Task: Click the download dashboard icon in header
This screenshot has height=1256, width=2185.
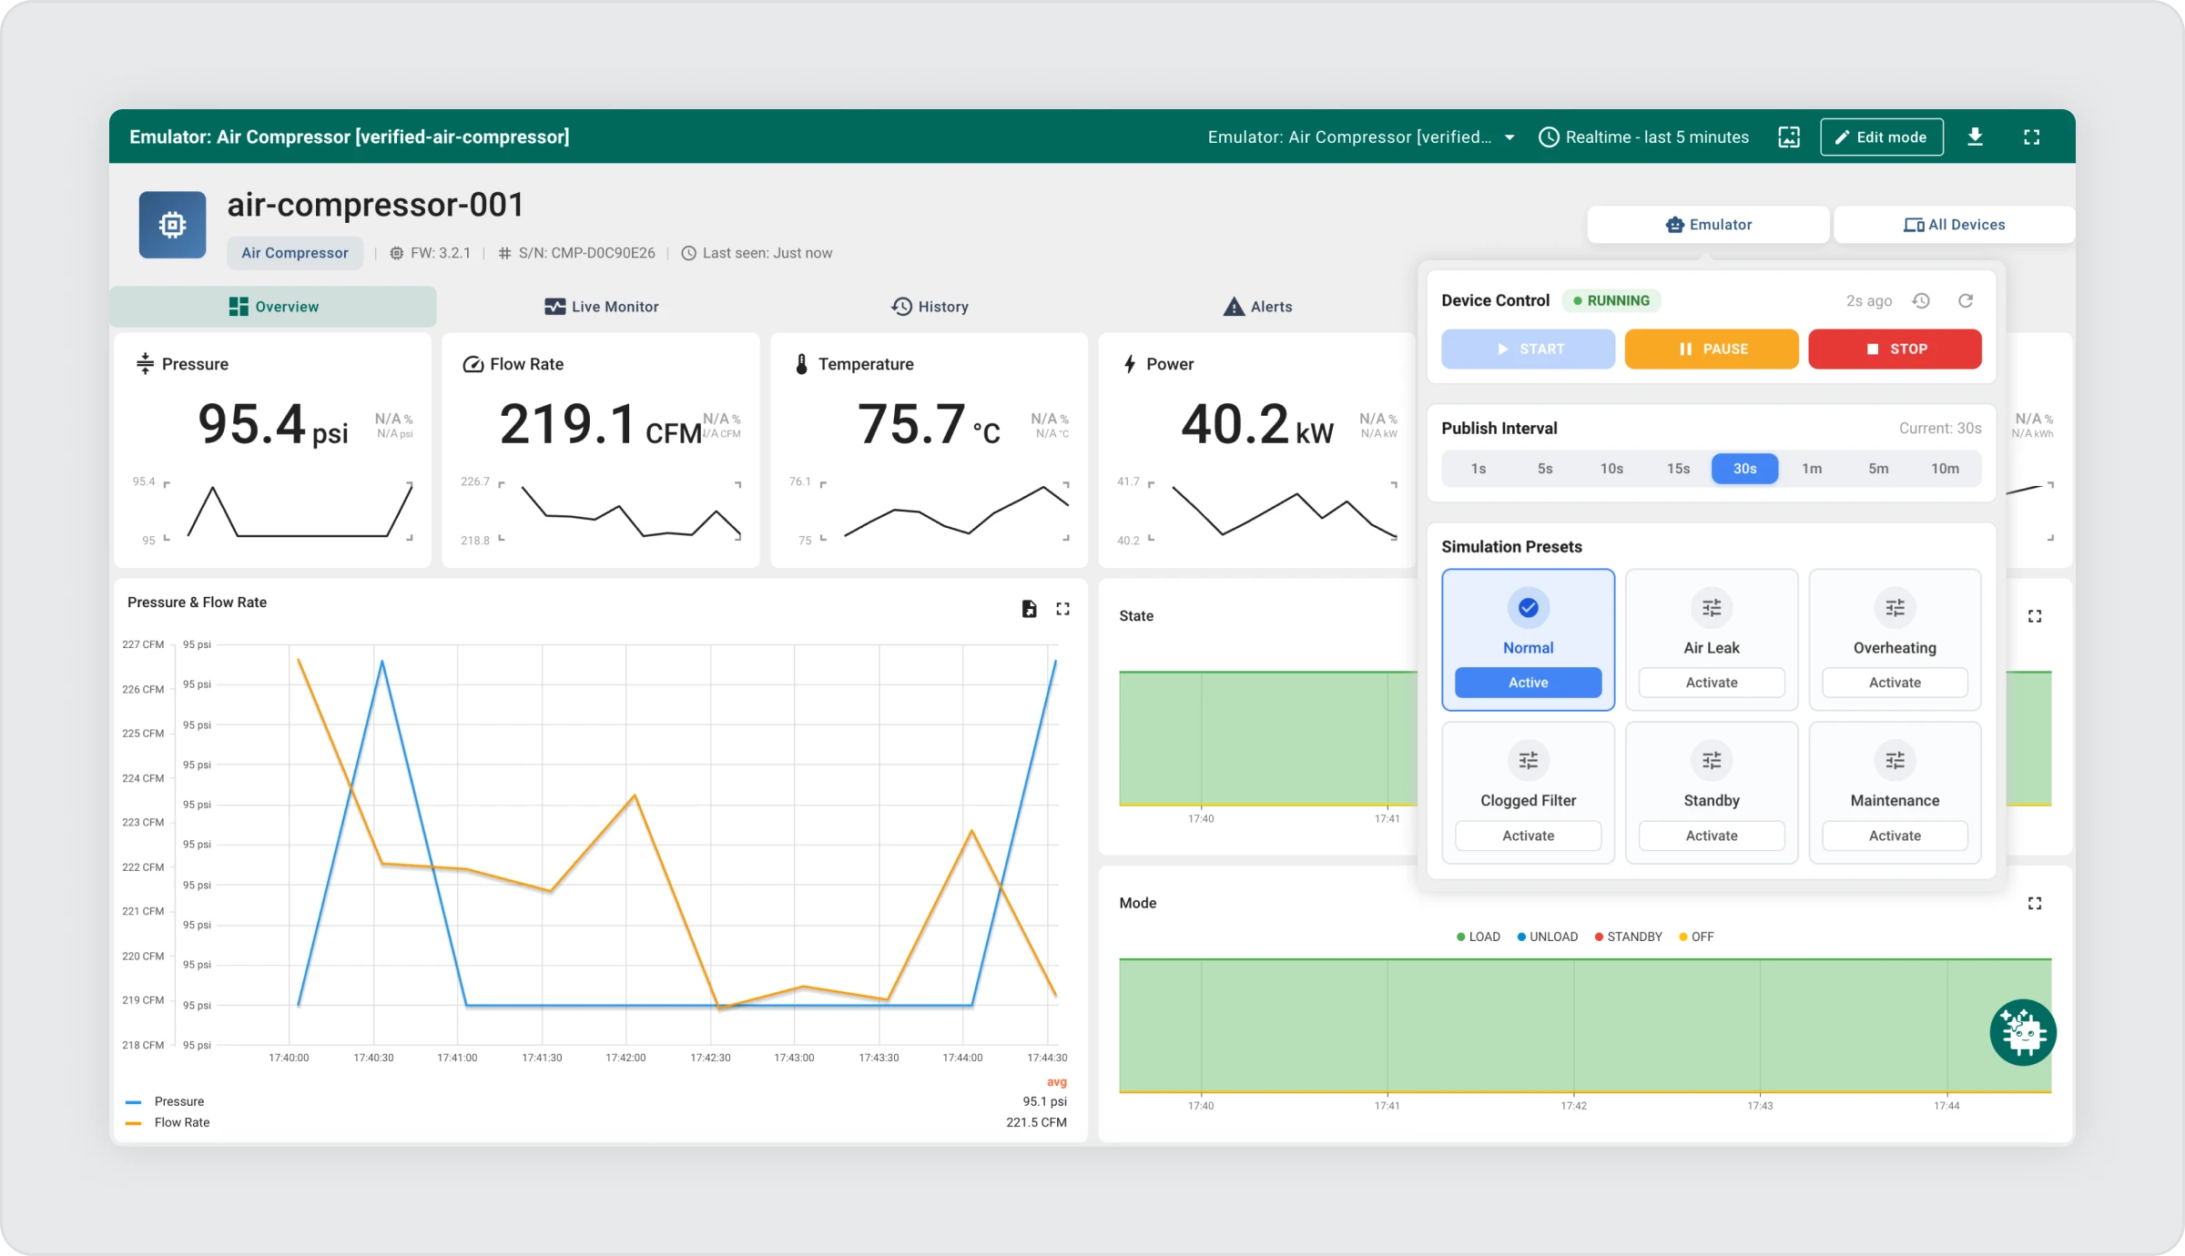Action: pyautogui.click(x=1975, y=137)
